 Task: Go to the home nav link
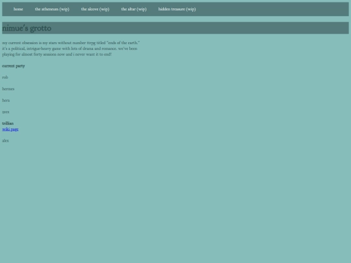click(18, 9)
